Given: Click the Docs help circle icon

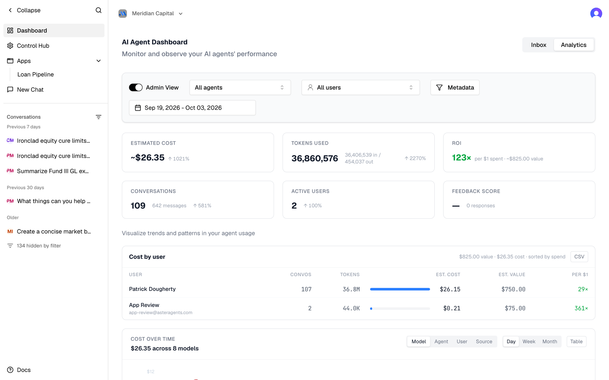Looking at the screenshot, I should coord(10,370).
